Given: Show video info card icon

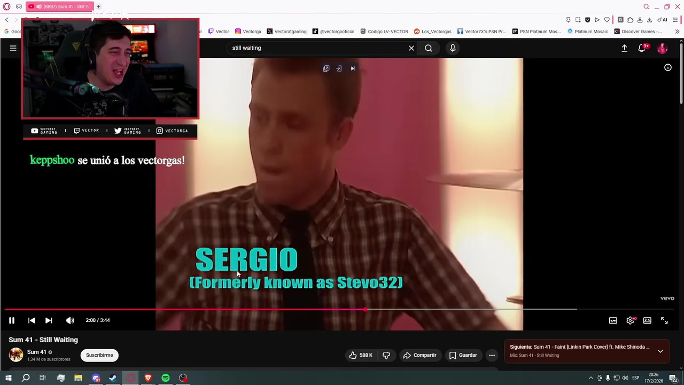Looking at the screenshot, I should pyautogui.click(x=668, y=67).
